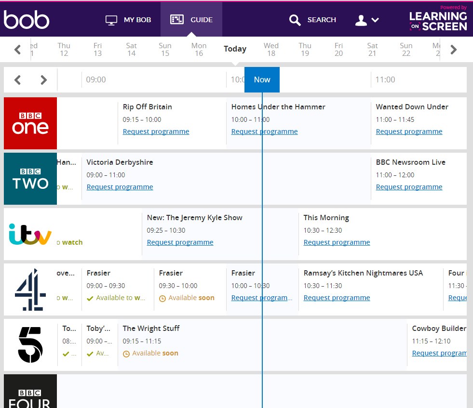Click the bob logo
The image size is (473, 408).
[27, 20]
